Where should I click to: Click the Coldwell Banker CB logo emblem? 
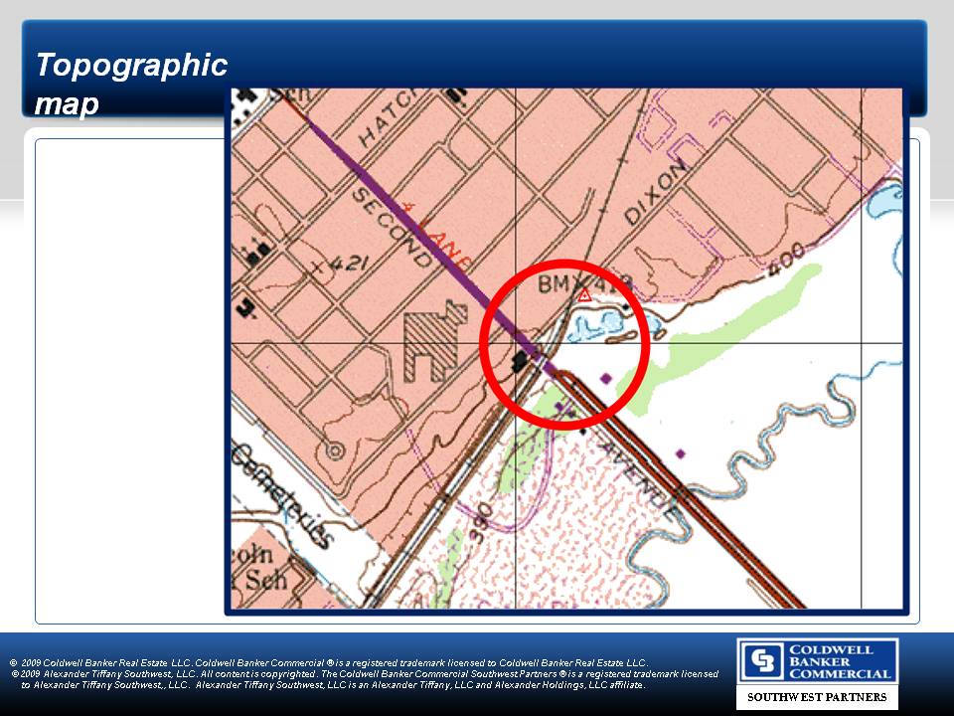(761, 661)
